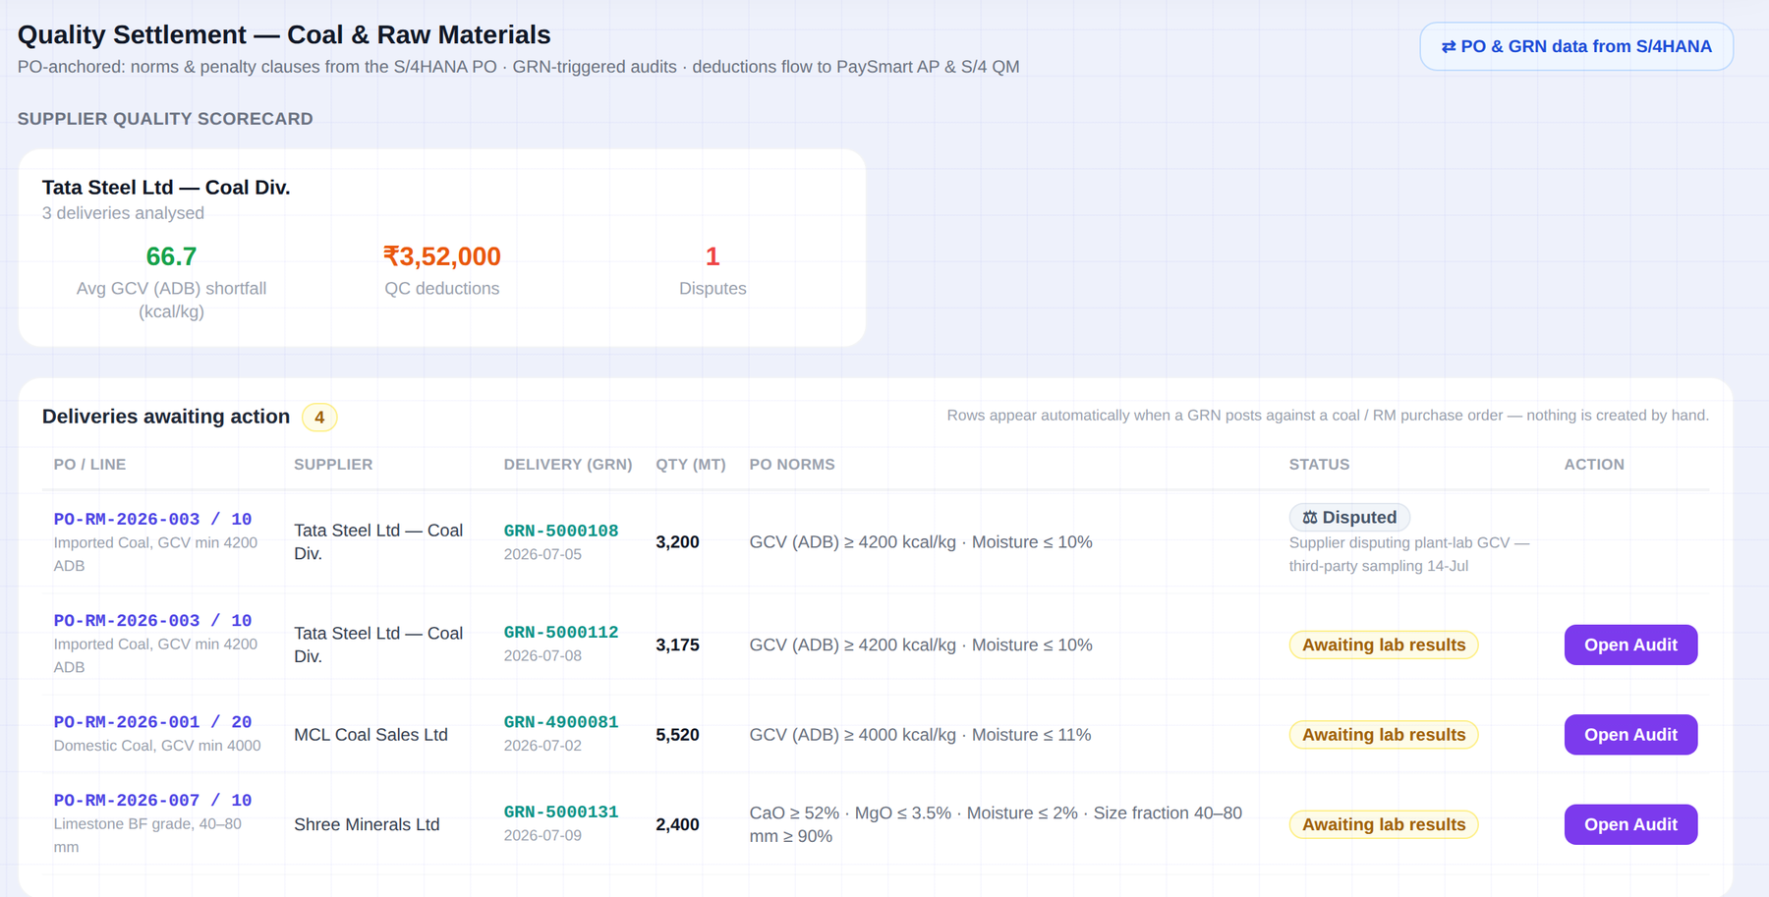Click GCV (ADB) ≥ 4000 kcal/kg norms text

920,735
